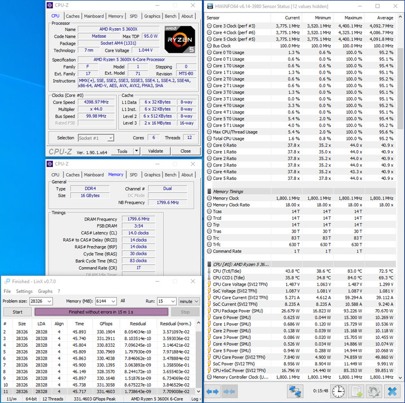
Task: Switch to Caches tab in the processor CPU-Z window
Action: pos(73,16)
